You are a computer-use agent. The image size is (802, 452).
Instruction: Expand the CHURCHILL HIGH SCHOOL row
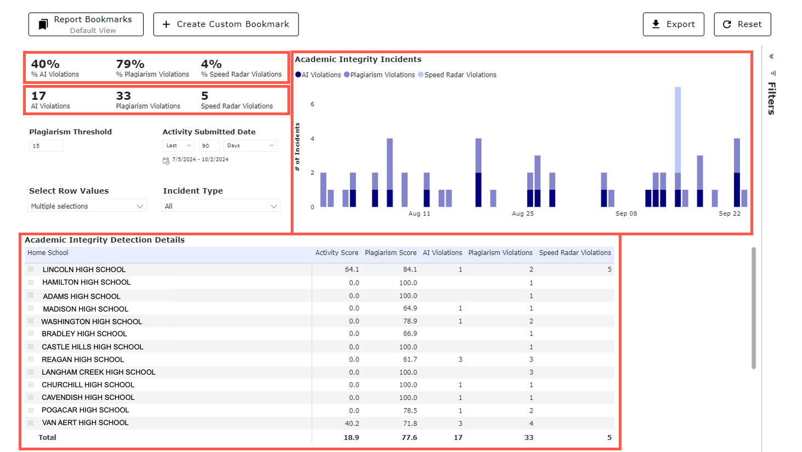click(31, 385)
